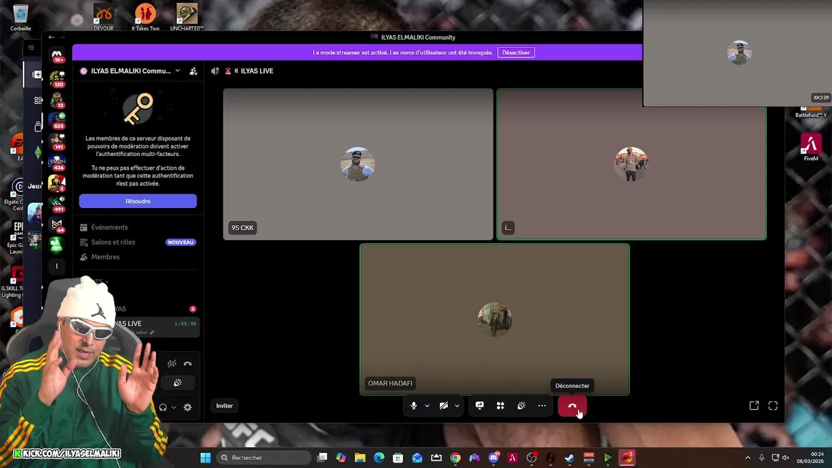
Task: Open the It Takes Two desktop shortcut
Action: [145, 17]
